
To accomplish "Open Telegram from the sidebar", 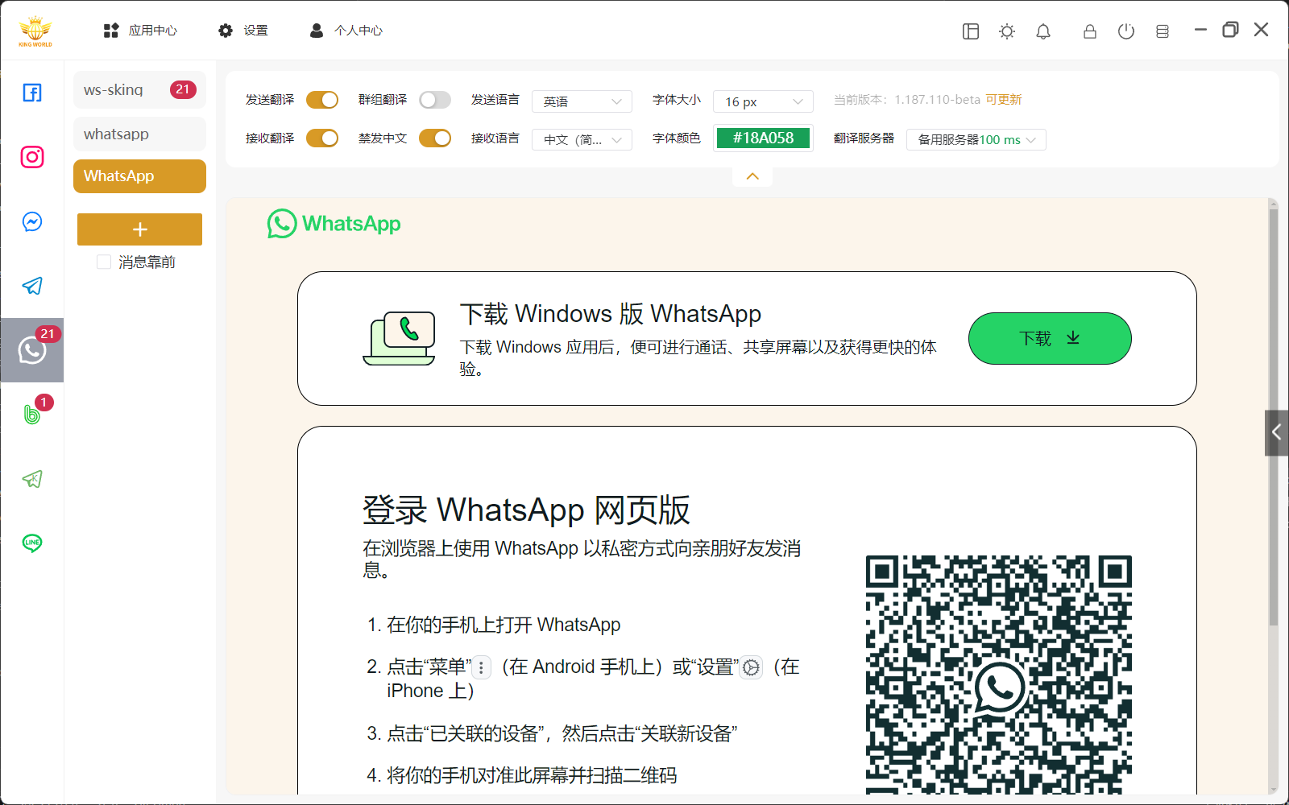I will point(31,286).
